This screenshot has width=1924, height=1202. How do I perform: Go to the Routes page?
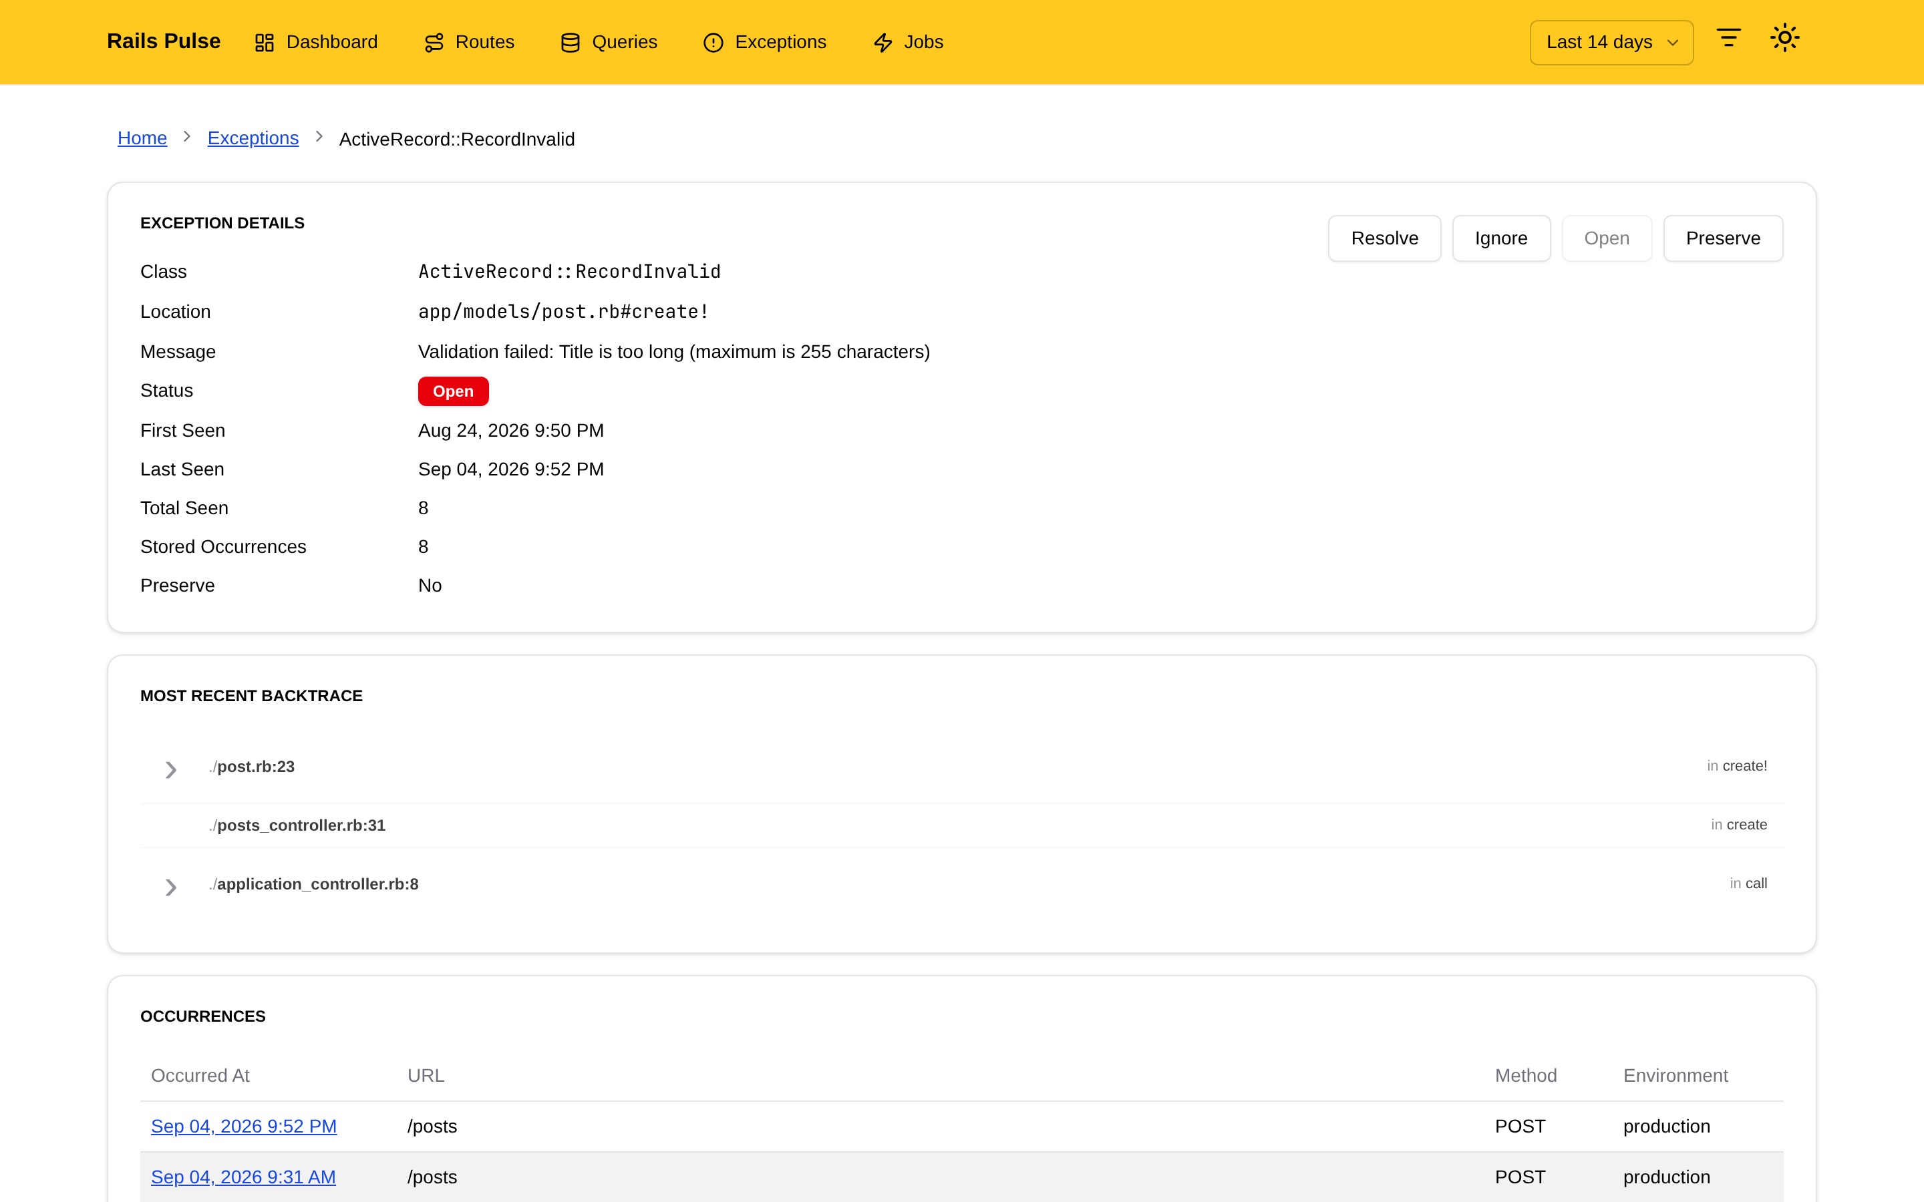(x=469, y=42)
